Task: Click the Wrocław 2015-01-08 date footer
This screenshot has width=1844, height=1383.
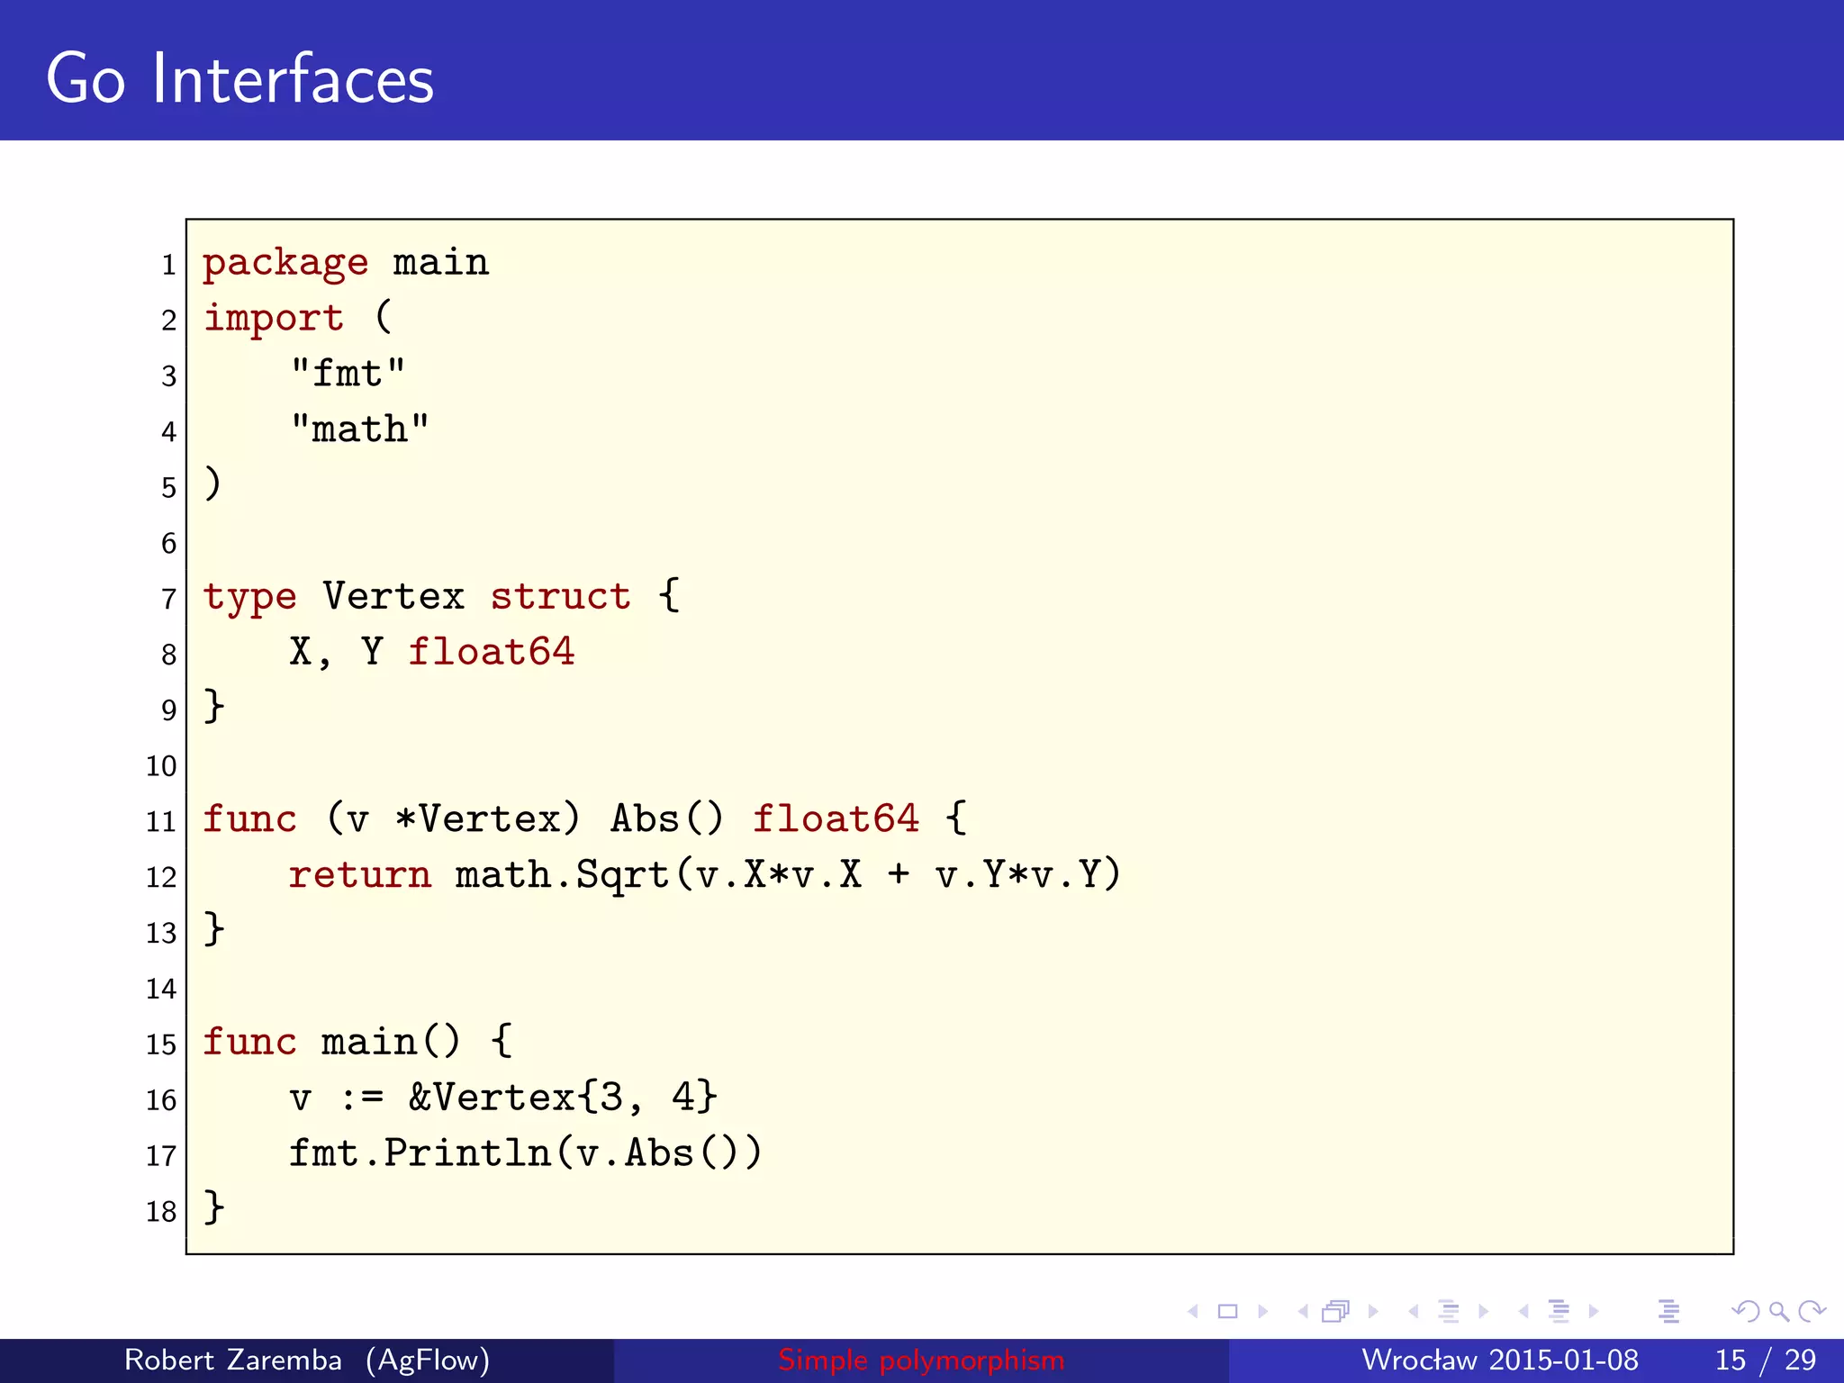Action: (1500, 1360)
